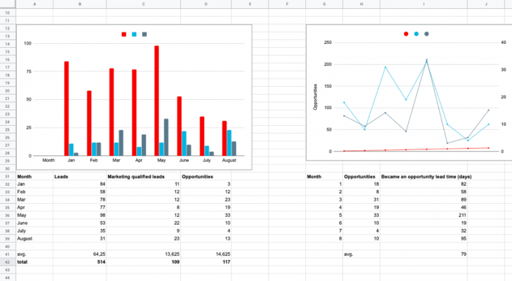
Task: Click the red legend circle in line chart
Action: point(406,34)
